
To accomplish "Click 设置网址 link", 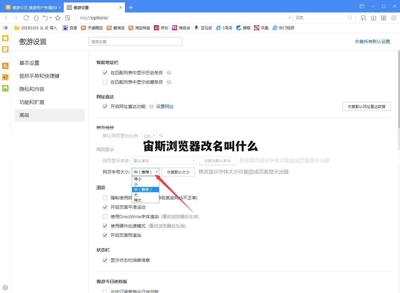I will 165,106.
